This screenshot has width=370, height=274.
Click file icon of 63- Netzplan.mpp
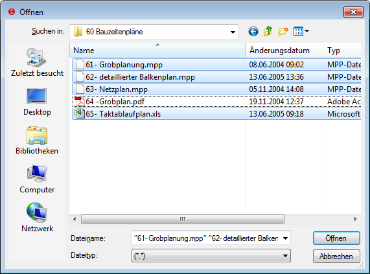pyautogui.click(x=80, y=89)
